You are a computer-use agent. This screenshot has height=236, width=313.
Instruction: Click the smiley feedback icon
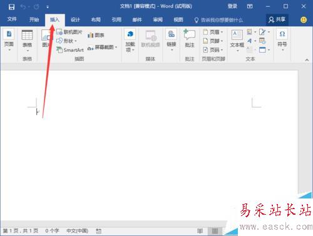pos(304,20)
